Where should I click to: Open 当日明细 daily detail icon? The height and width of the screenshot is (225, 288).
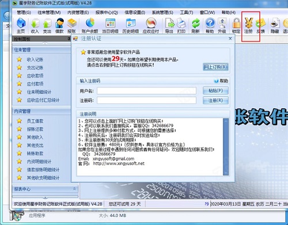click(110, 25)
